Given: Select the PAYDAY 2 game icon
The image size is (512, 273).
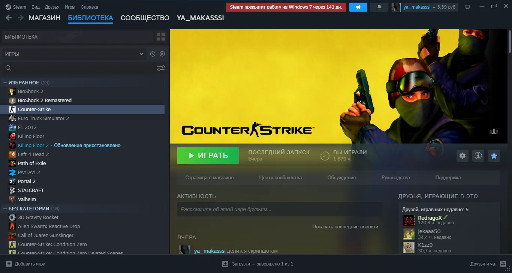Looking at the screenshot, I should click(12, 172).
